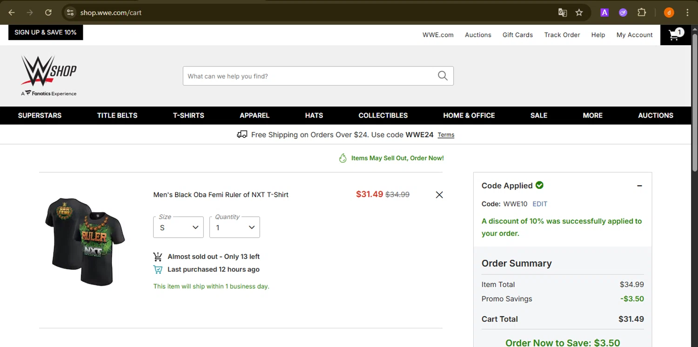This screenshot has width=698, height=347.
Task: Open the SALE menu
Action: 539,115
